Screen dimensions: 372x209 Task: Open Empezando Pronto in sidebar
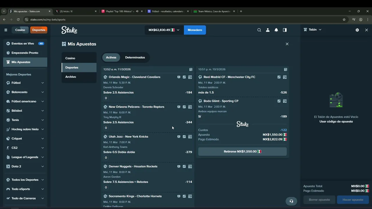(x=25, y=53)
